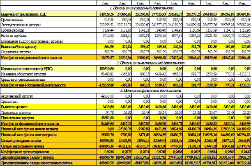251x166 pixels.
Task: Click the loan interest value 122,68
Action: coord(242,47)
